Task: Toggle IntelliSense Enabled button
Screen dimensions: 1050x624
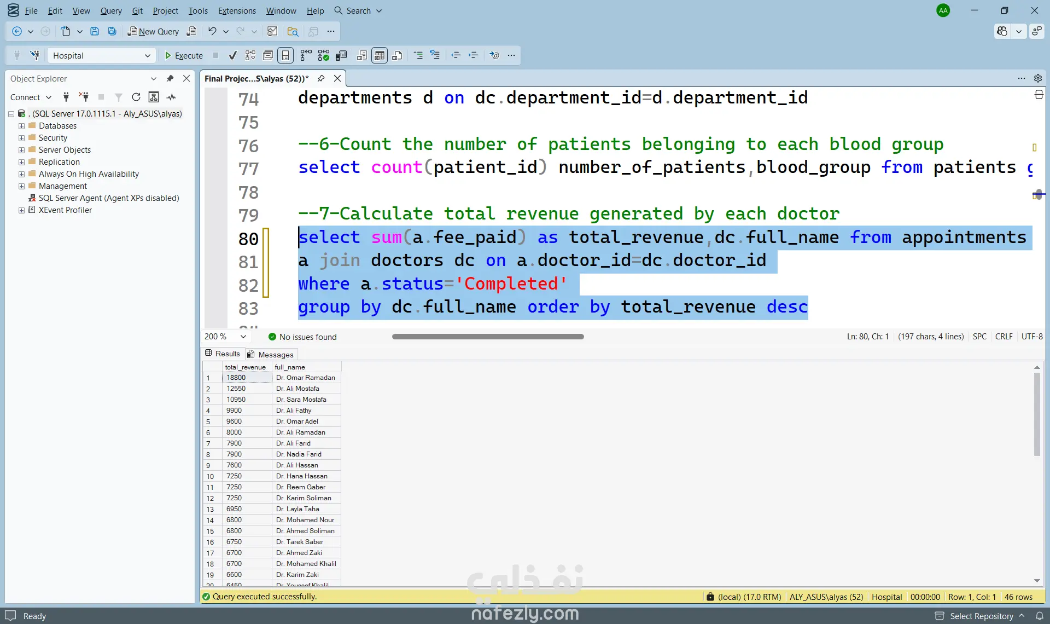Action: pyautogui.click(x=285, y=55)
